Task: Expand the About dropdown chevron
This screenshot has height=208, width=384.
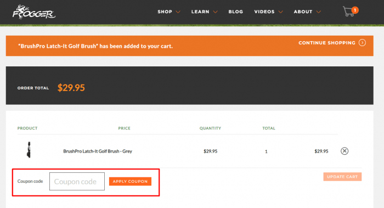Action: pyautogui.click(x=318, y=12)
